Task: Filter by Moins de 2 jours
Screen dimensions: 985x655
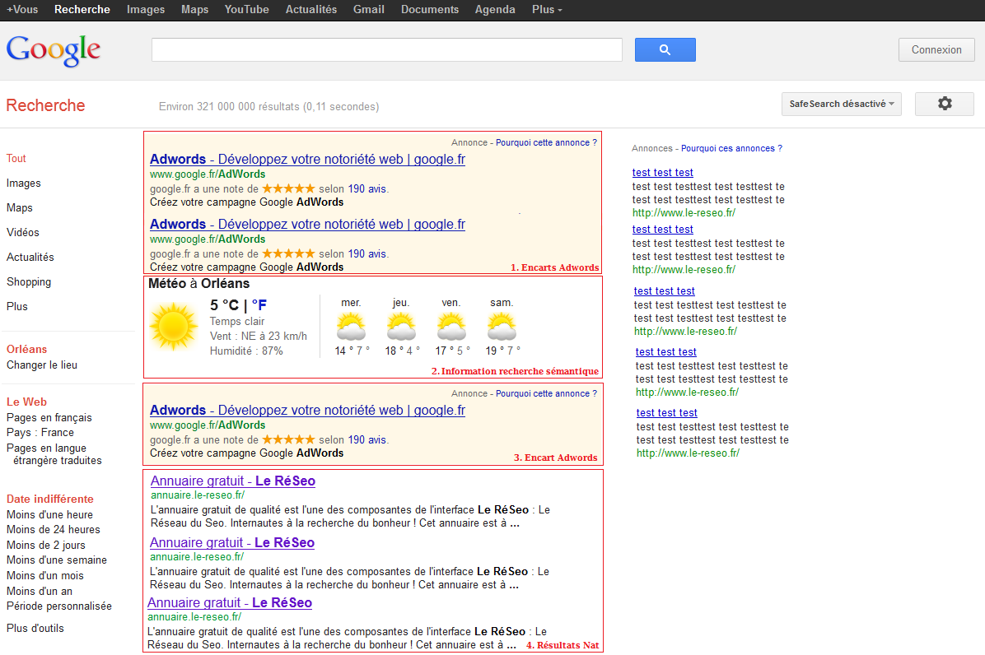Action: [46, 546]
